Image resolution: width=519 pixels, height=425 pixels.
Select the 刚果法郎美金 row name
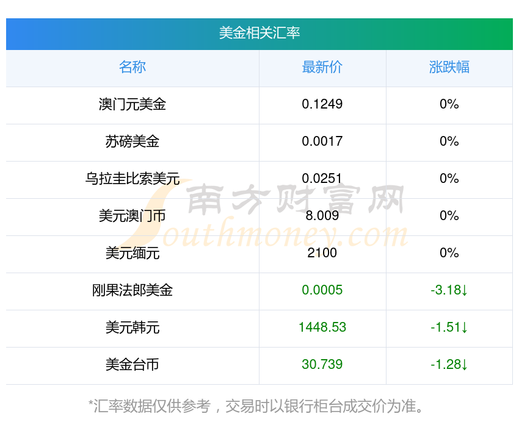pos(132,290)
